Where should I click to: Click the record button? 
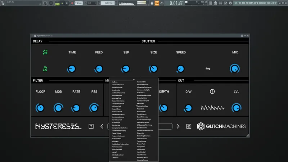pos(72,3)
